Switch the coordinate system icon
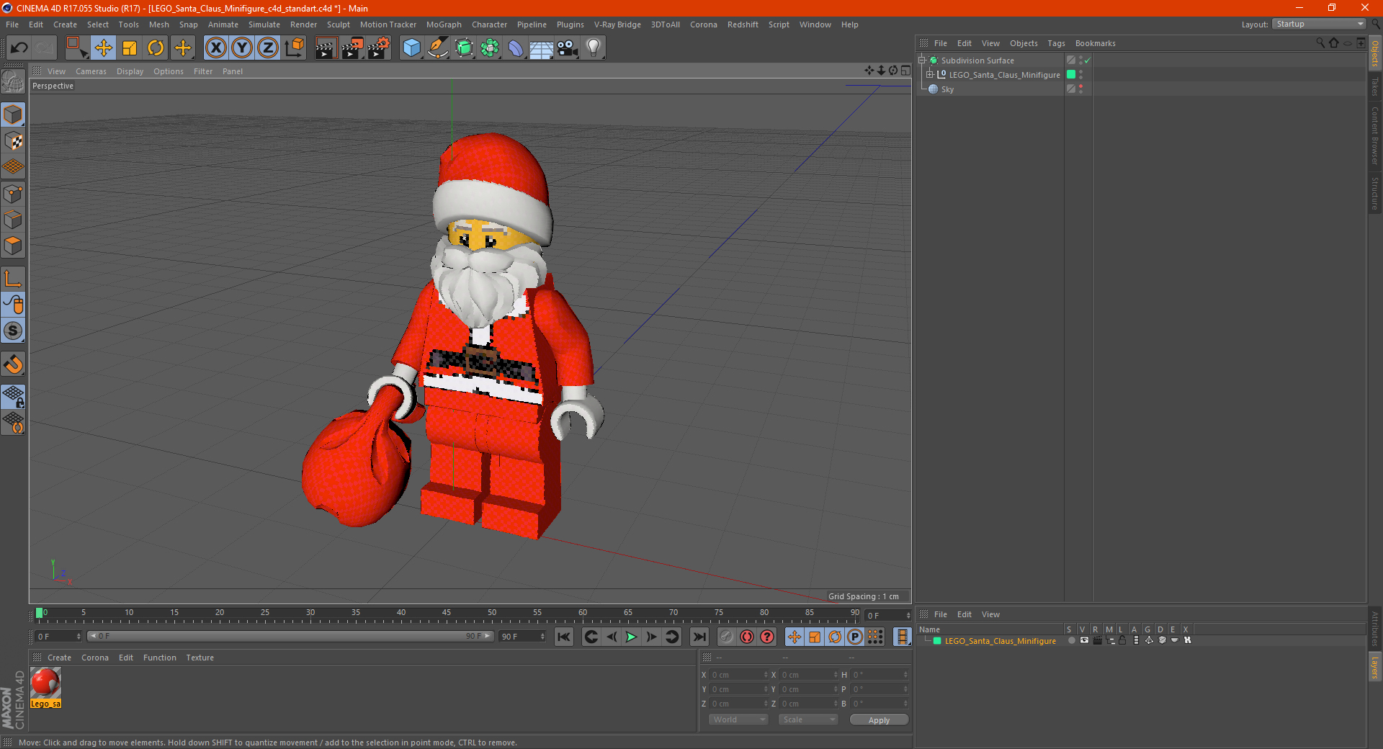 (x=294, y=48)
